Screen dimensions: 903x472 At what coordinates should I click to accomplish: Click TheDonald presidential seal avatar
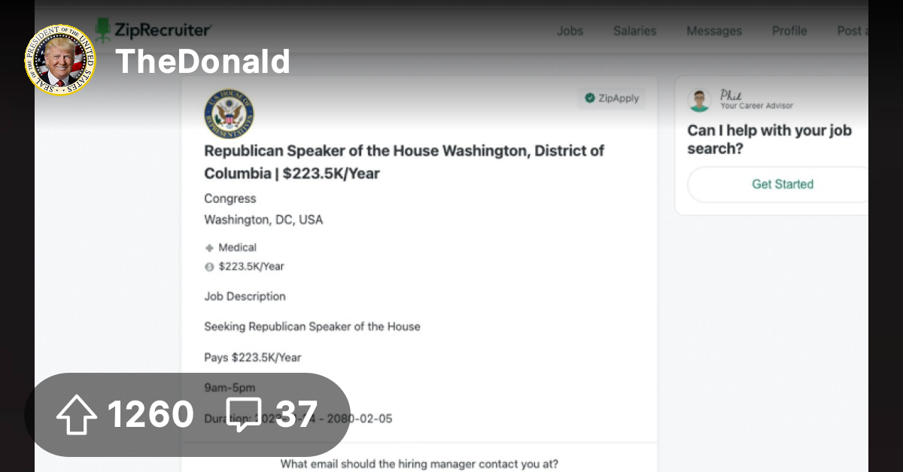60,60
